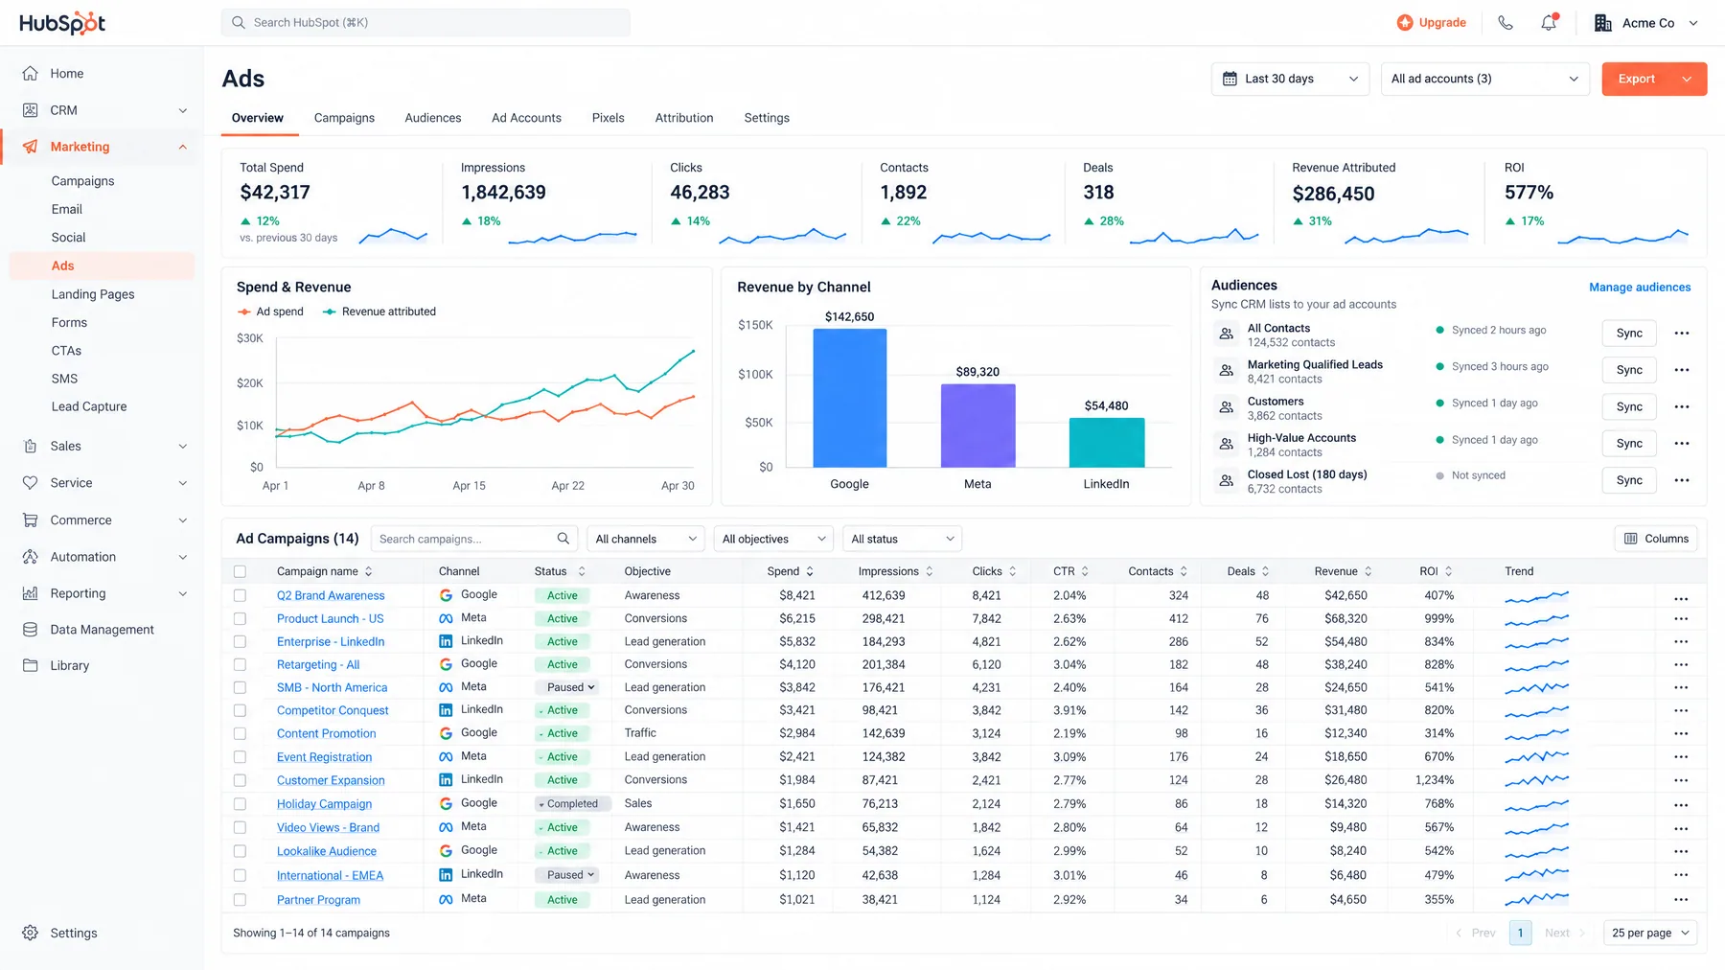Image resolution: width=1725 pixels, height=970 pixels.
Task: Open the phone calling icon
Action: tap(1506, 23)
